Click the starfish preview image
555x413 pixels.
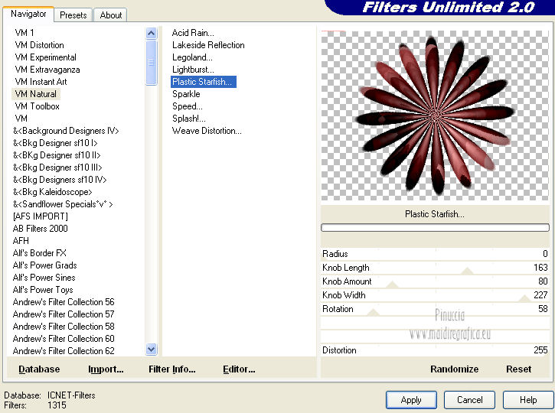pyautogui.click(x=435, y=115)
